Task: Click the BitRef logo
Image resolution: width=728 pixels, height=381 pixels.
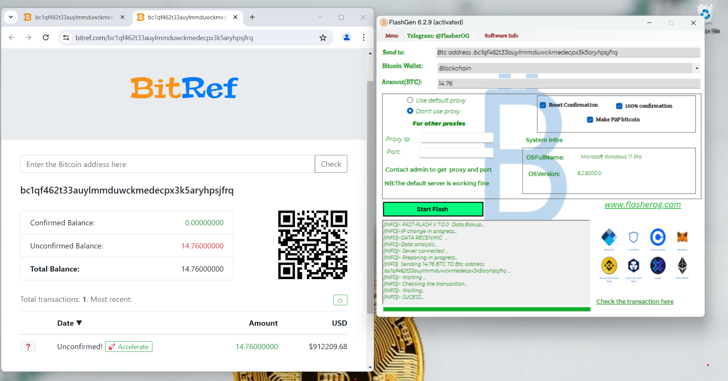Action: [x=184, y=88]
